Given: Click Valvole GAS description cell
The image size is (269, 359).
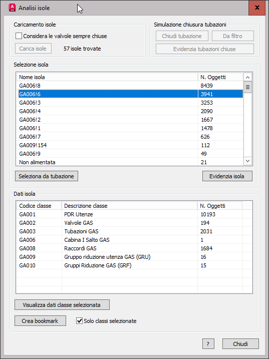Looking at the screenshot, I should [x=129, y=222].
